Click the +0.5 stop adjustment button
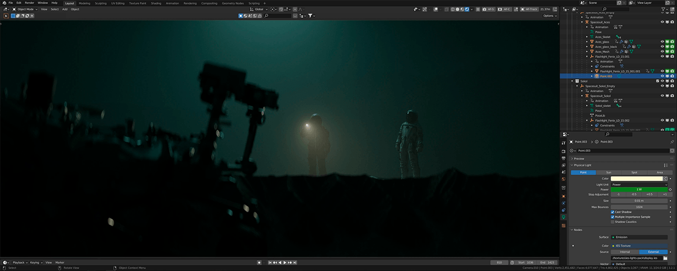The height and width of the screenshot is (271, 677). pyautogui.click(x=649, y=194)
